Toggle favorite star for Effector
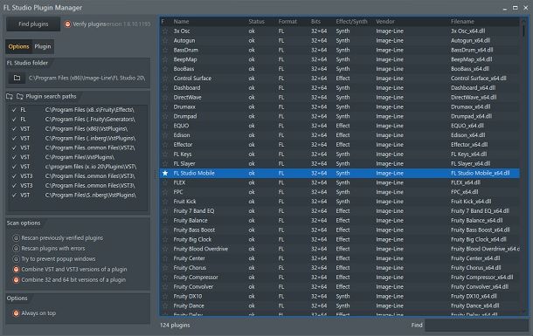This screenshot has width=533, height=336. click(165, 145)
